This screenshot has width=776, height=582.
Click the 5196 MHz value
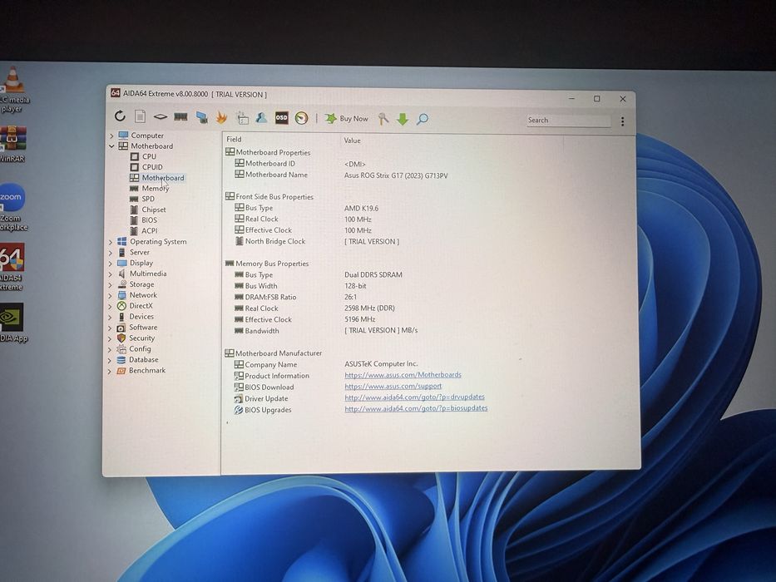pos(359,320)
